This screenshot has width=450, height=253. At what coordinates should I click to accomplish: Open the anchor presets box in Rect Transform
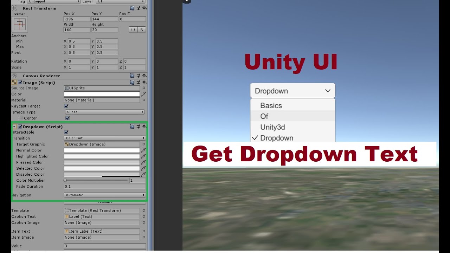coord(20,24)
